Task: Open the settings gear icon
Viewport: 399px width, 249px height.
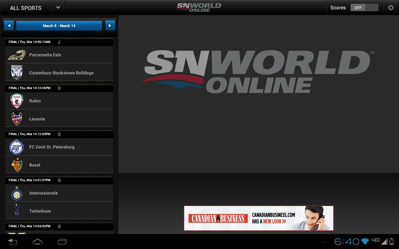Action: (x=391, y=7)
